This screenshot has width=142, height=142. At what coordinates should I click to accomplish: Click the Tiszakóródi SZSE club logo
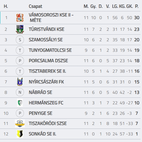coord(20,123)
